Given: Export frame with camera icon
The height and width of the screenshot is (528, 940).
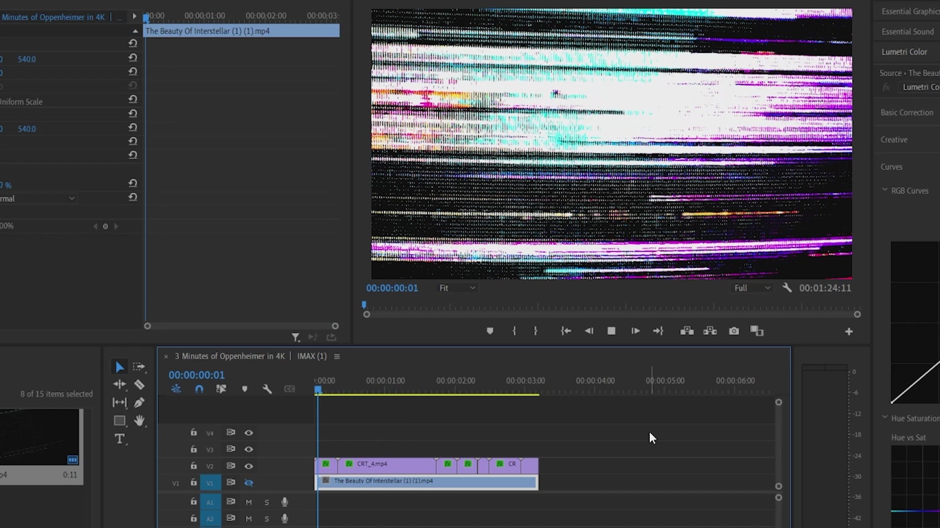Looking at the screenshot, I should (x=734, y=331).
